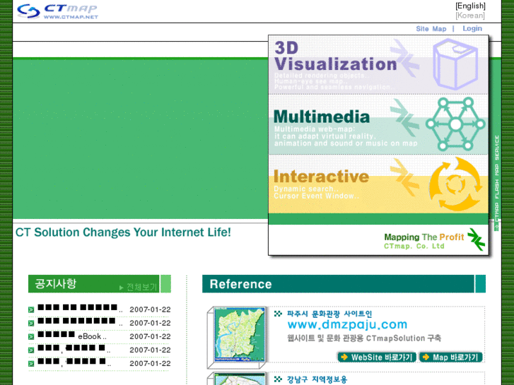Click the Mapping The Profit slogan text
The width and height of the screenshot is (514, 385).
424,237
